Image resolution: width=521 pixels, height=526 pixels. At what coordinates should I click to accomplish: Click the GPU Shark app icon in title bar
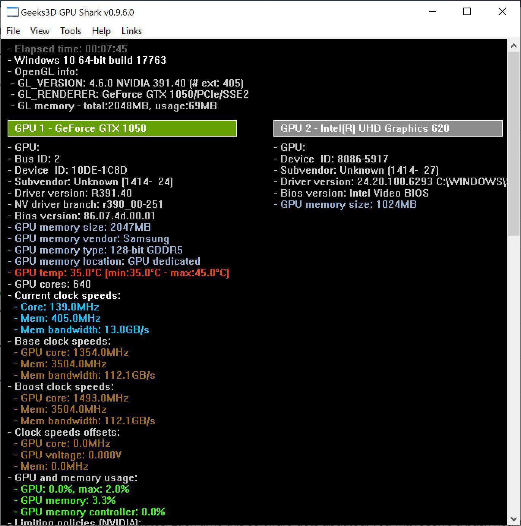[x=13, y=12]
